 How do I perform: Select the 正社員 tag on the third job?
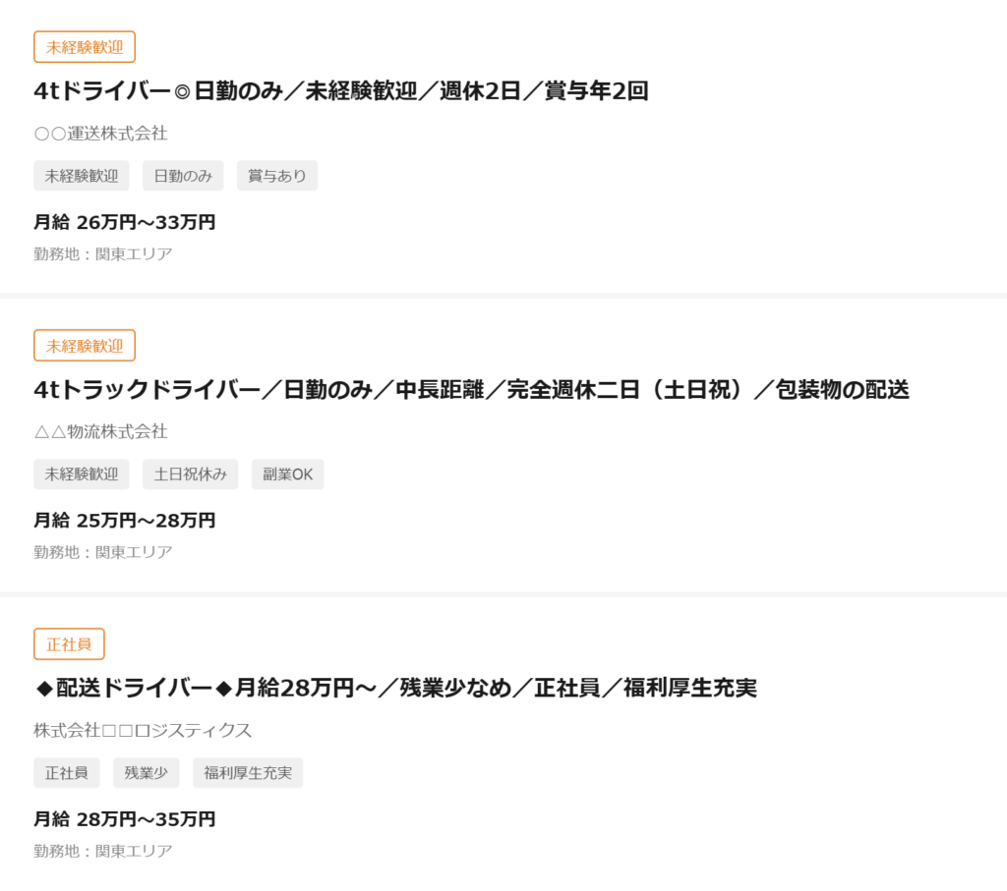pyautogui.click(x=67, y=773)
